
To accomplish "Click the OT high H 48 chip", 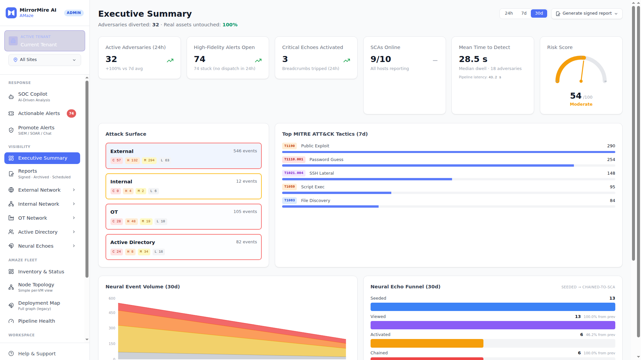I will 131,222.
